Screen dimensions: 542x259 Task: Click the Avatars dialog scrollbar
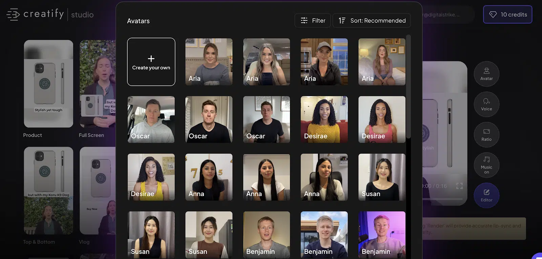point(409,86)
